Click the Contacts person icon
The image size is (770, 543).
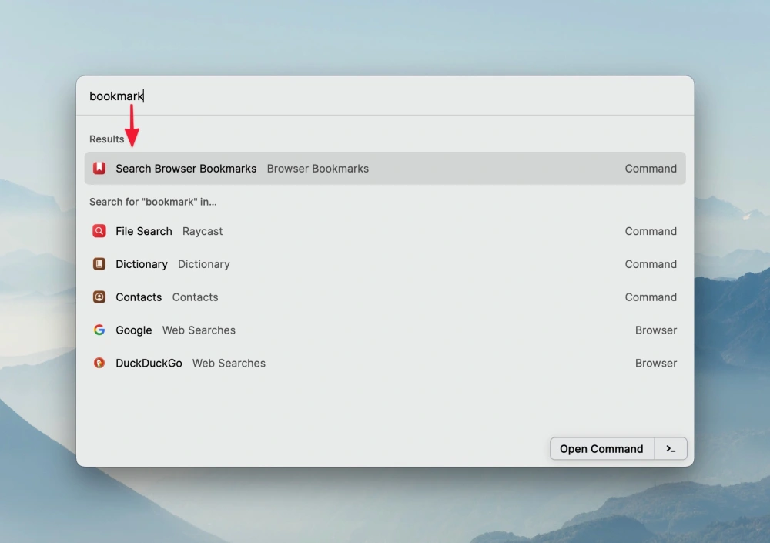tap(99, 297)
